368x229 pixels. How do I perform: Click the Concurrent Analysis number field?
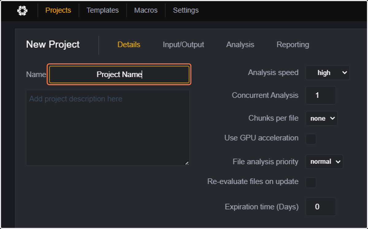point(321,95)
